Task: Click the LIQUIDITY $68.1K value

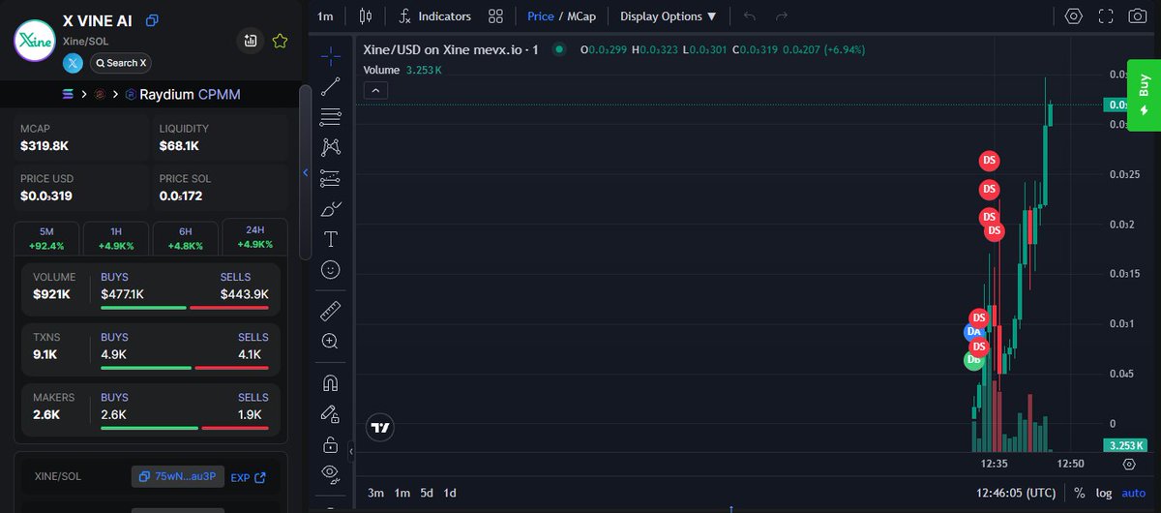Action: tap(179, 146)
